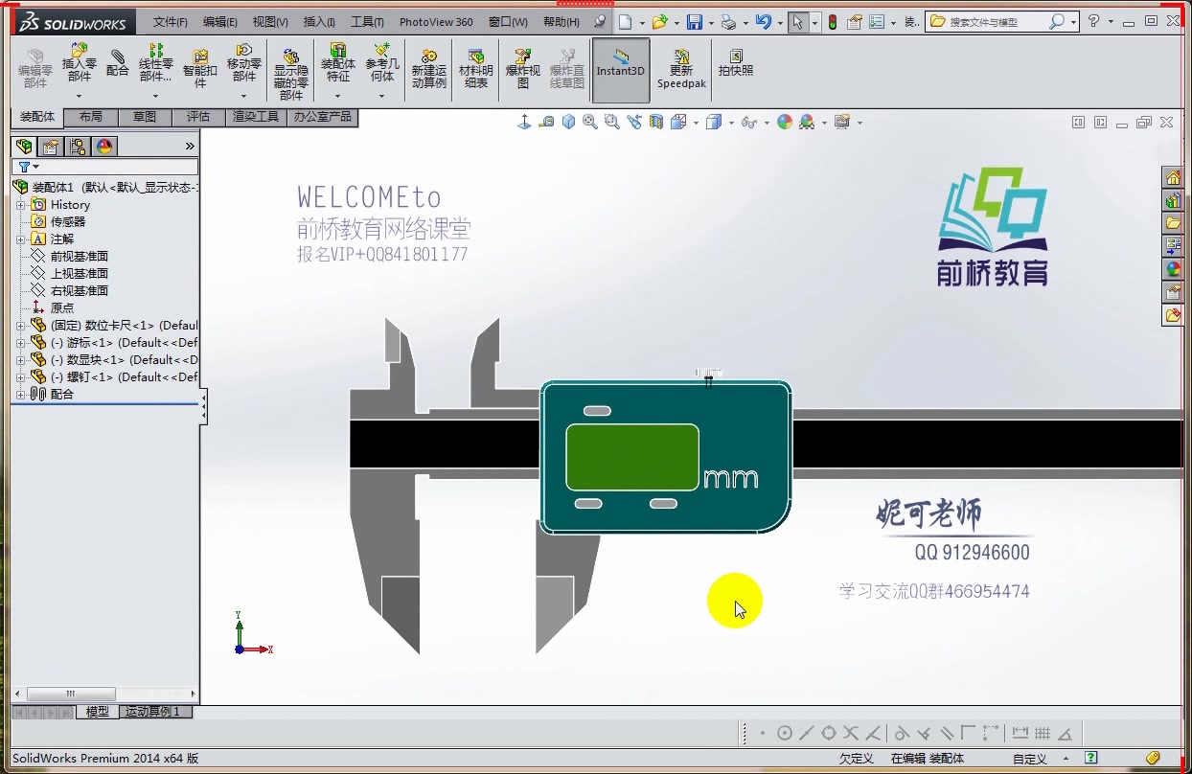Select the 插入零部件 (Insert Components) tool
Screen dimensions: 1192x774
tap(79, 67)
